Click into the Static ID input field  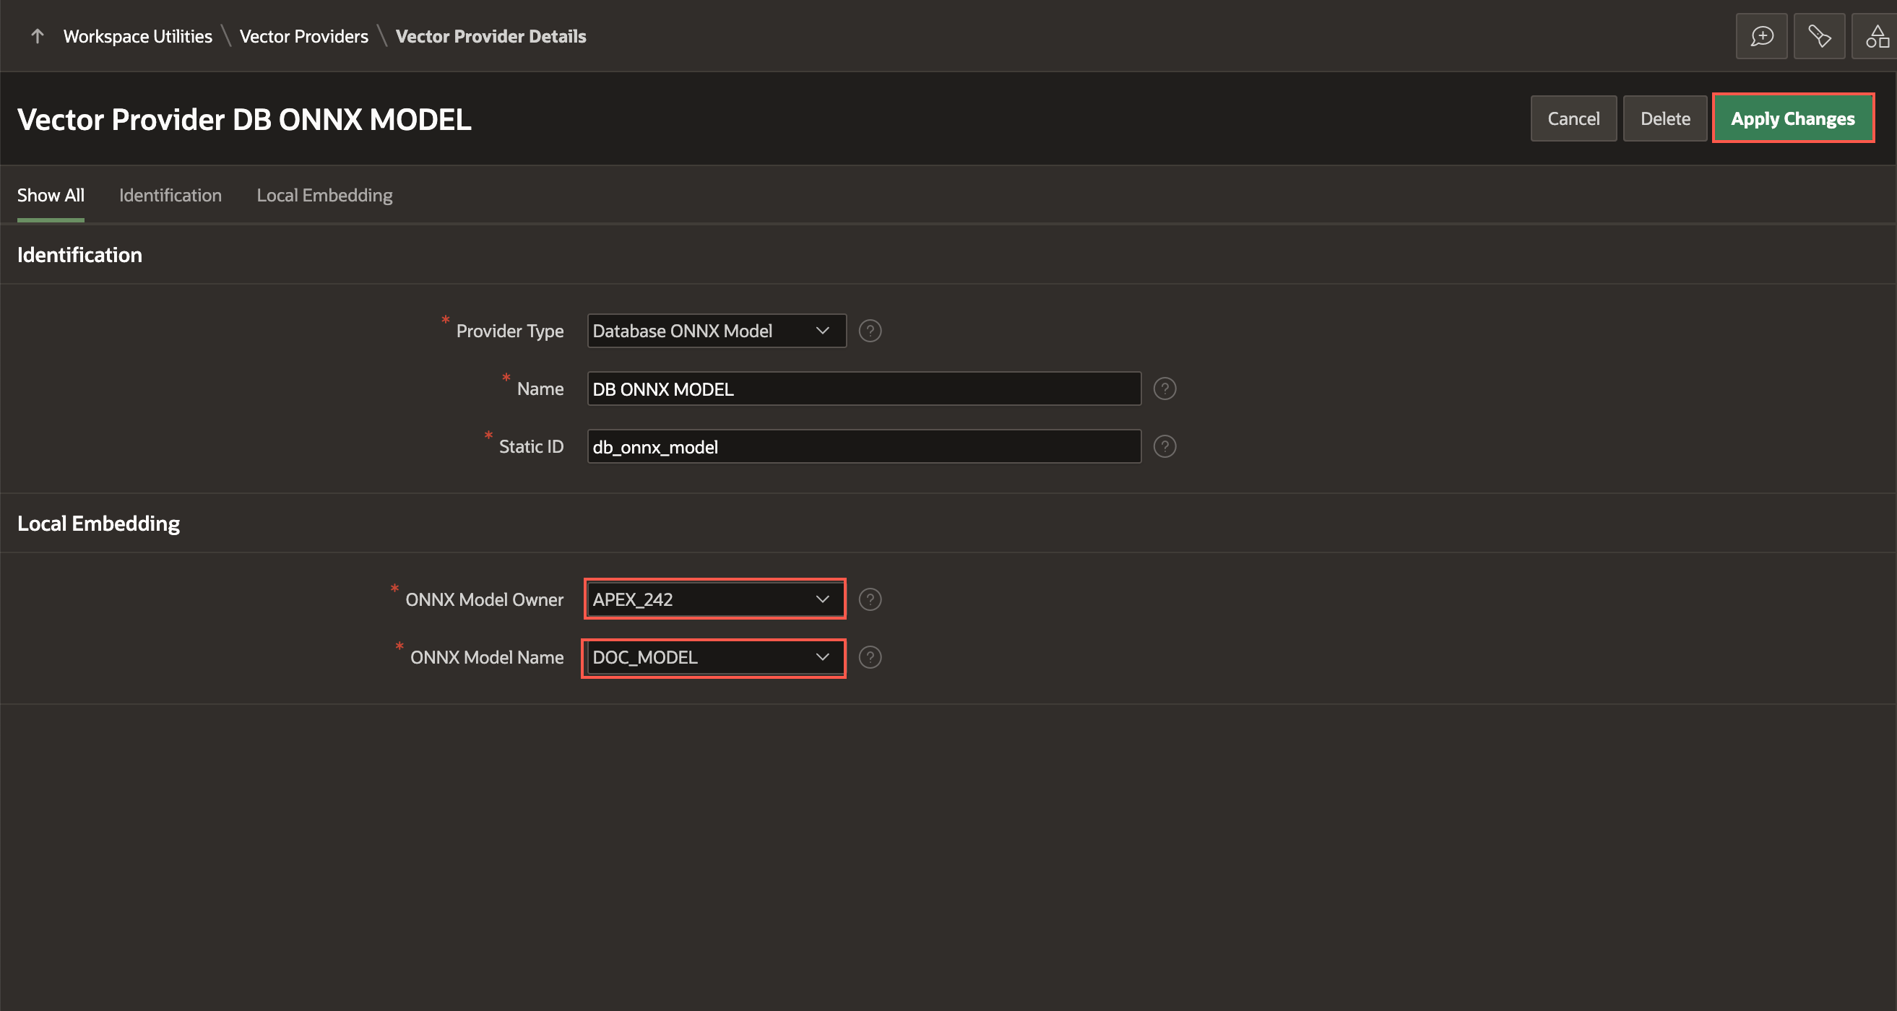point(864,446)
